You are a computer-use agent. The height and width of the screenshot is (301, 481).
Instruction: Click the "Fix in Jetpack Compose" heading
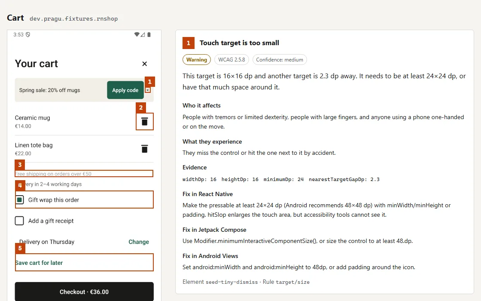[x=214, y=230]
